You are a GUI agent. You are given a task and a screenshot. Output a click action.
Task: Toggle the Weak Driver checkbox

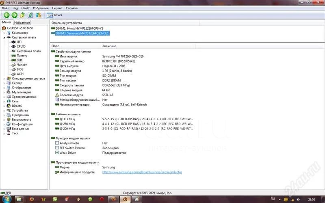[x=57, y=153]
